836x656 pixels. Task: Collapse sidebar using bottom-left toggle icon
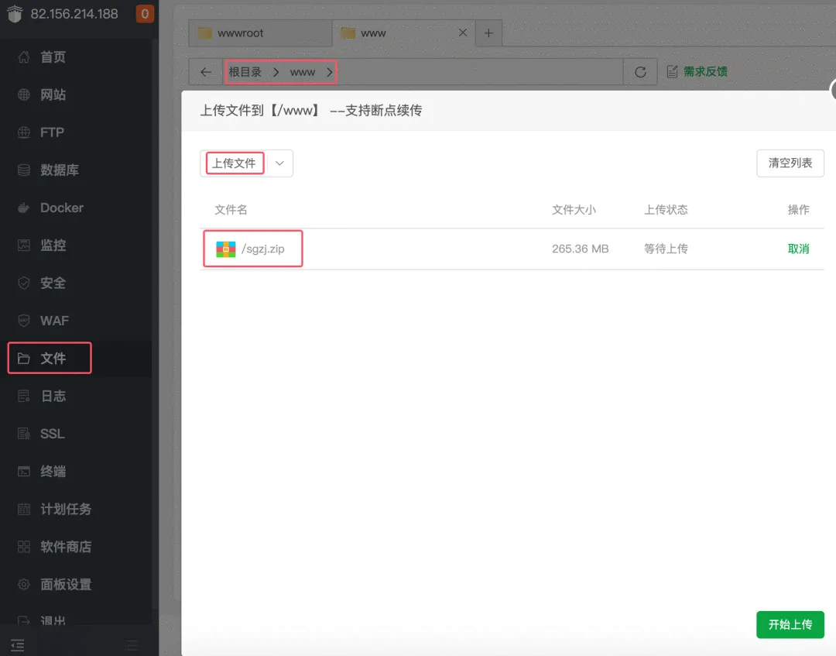(18, 644)
